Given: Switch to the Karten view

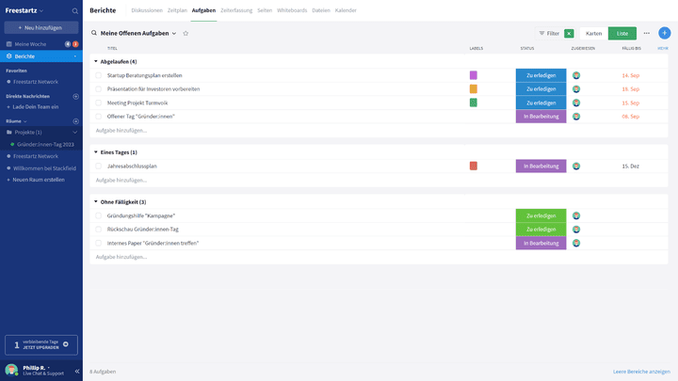Looking at the screenshot, I should (x=593, y=33).
